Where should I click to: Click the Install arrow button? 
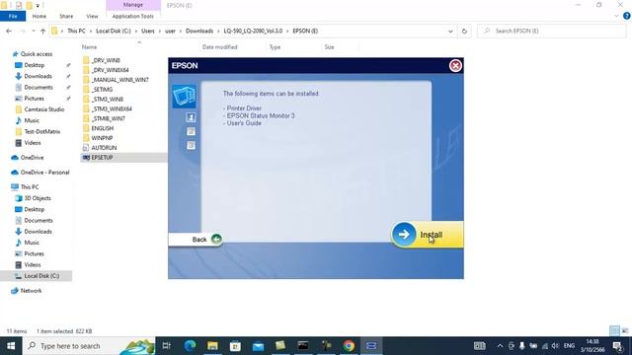click(428, 235)
